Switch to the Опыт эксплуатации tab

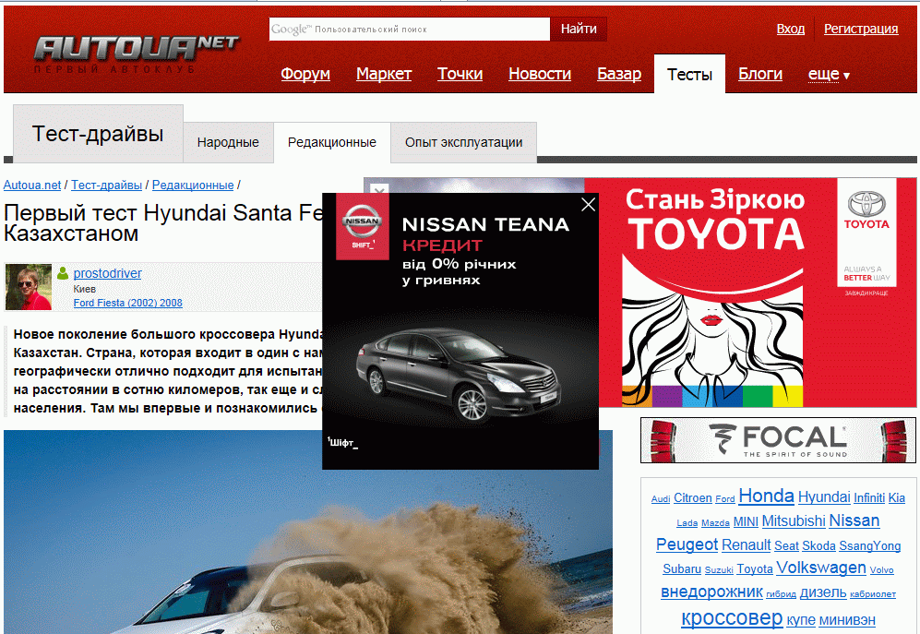[463, 142]
